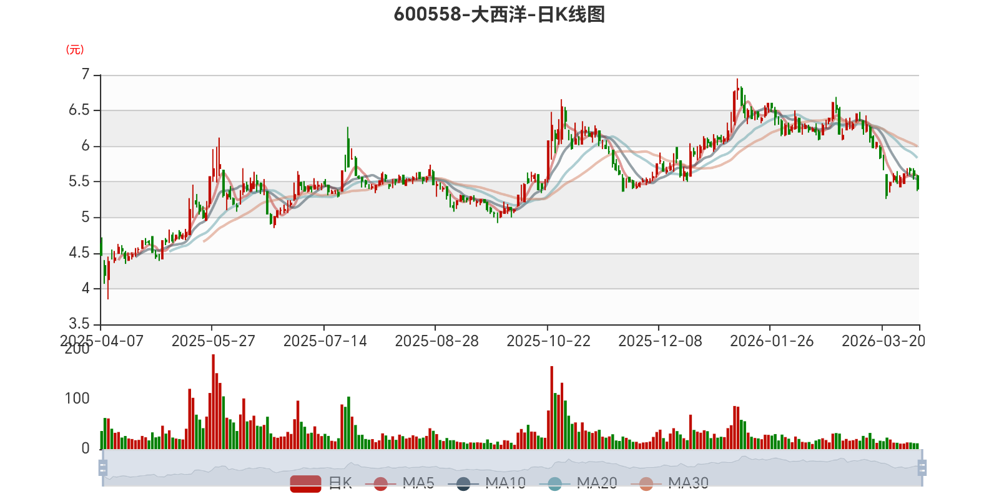
Task: Click the tallest red volume bar
Action: pyautogui.click(x=214, y=402)
